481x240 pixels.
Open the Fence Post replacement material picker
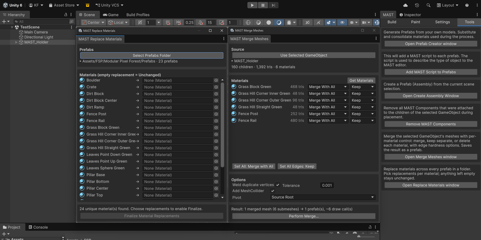[216, 114]
